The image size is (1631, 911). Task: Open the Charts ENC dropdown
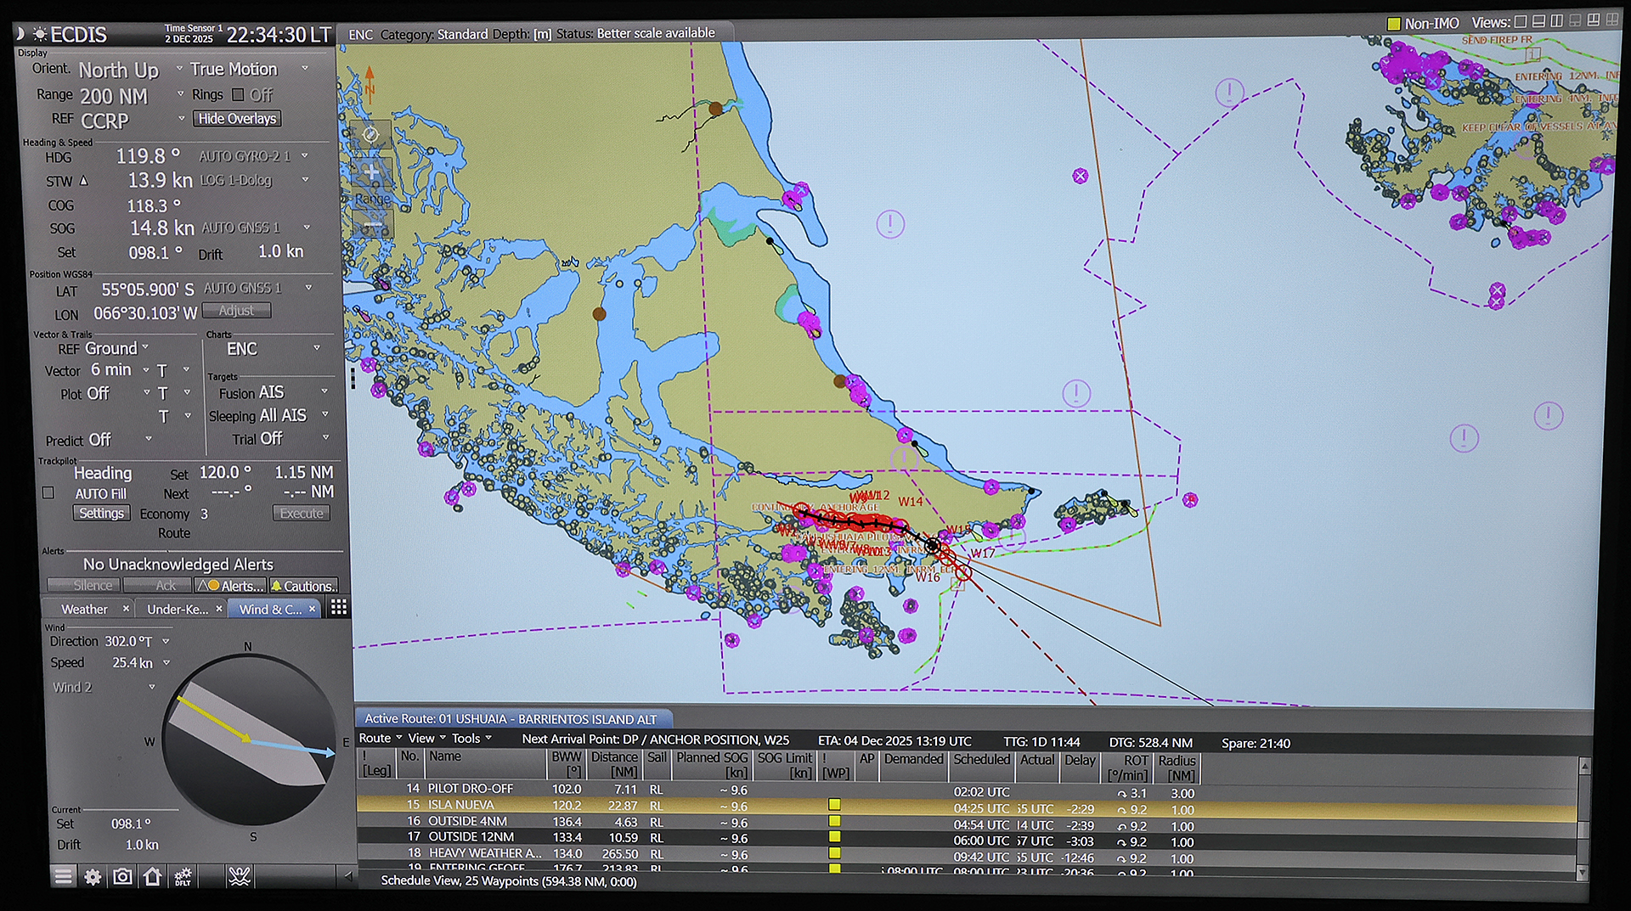[x=317, y=348]
